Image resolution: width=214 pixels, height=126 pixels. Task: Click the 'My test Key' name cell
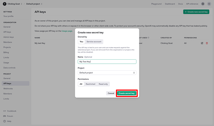point(40,43)
